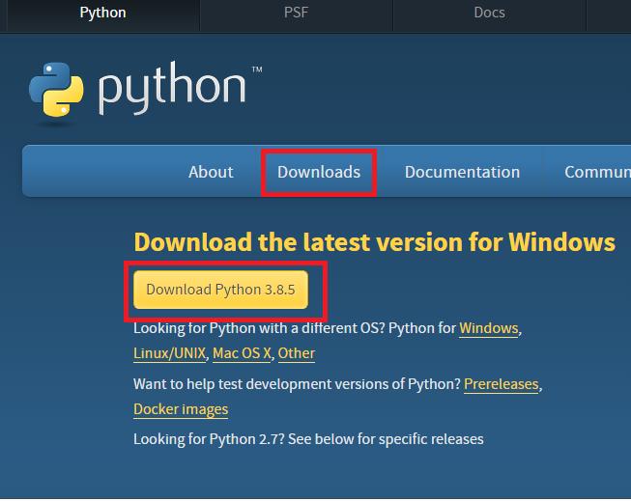Click 'Want to help test development versions' text

tap(297, 384)
